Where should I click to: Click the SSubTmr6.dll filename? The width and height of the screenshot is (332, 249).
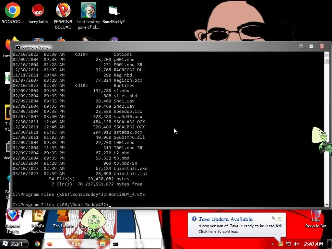tap(129, 137)
